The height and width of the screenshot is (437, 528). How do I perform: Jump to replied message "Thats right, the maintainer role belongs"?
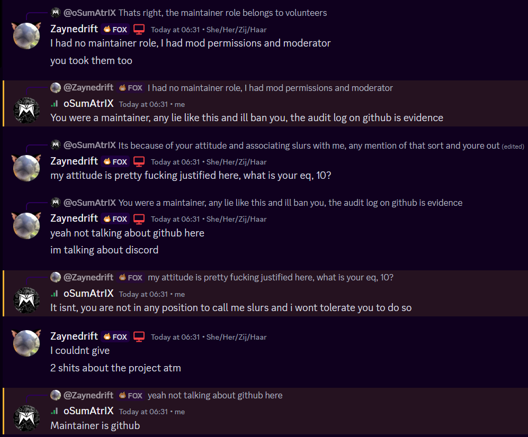pyautogui.click(x=222, y=13)
